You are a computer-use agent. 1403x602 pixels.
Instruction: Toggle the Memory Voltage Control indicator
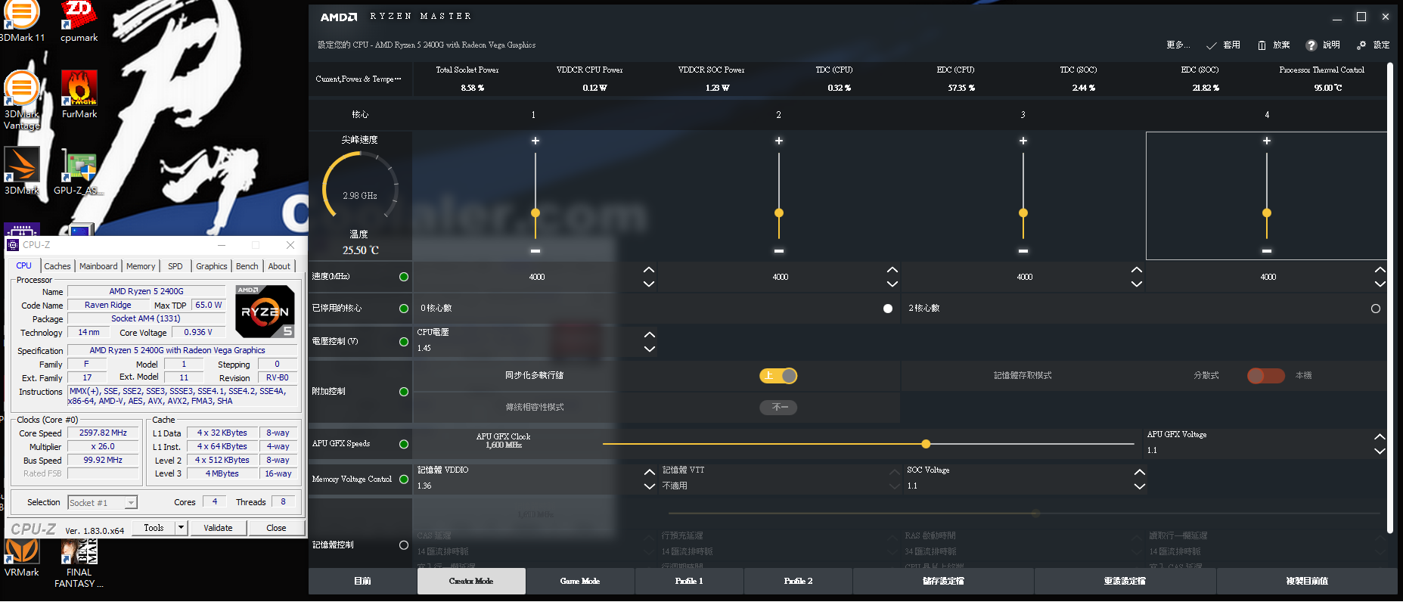pos(404,479)
